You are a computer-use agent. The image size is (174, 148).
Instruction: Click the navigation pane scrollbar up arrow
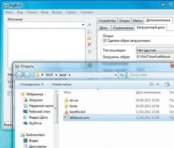56,91
